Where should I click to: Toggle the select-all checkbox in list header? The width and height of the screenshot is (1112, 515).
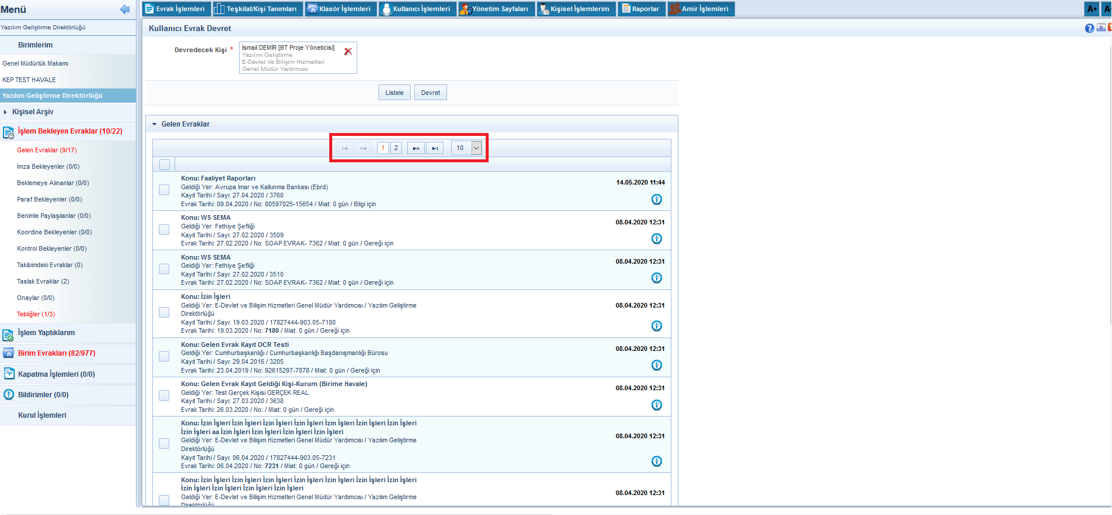click(x=165, y=165)
